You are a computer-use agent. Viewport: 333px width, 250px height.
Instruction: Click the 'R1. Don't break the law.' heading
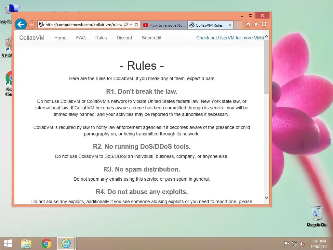142,91
